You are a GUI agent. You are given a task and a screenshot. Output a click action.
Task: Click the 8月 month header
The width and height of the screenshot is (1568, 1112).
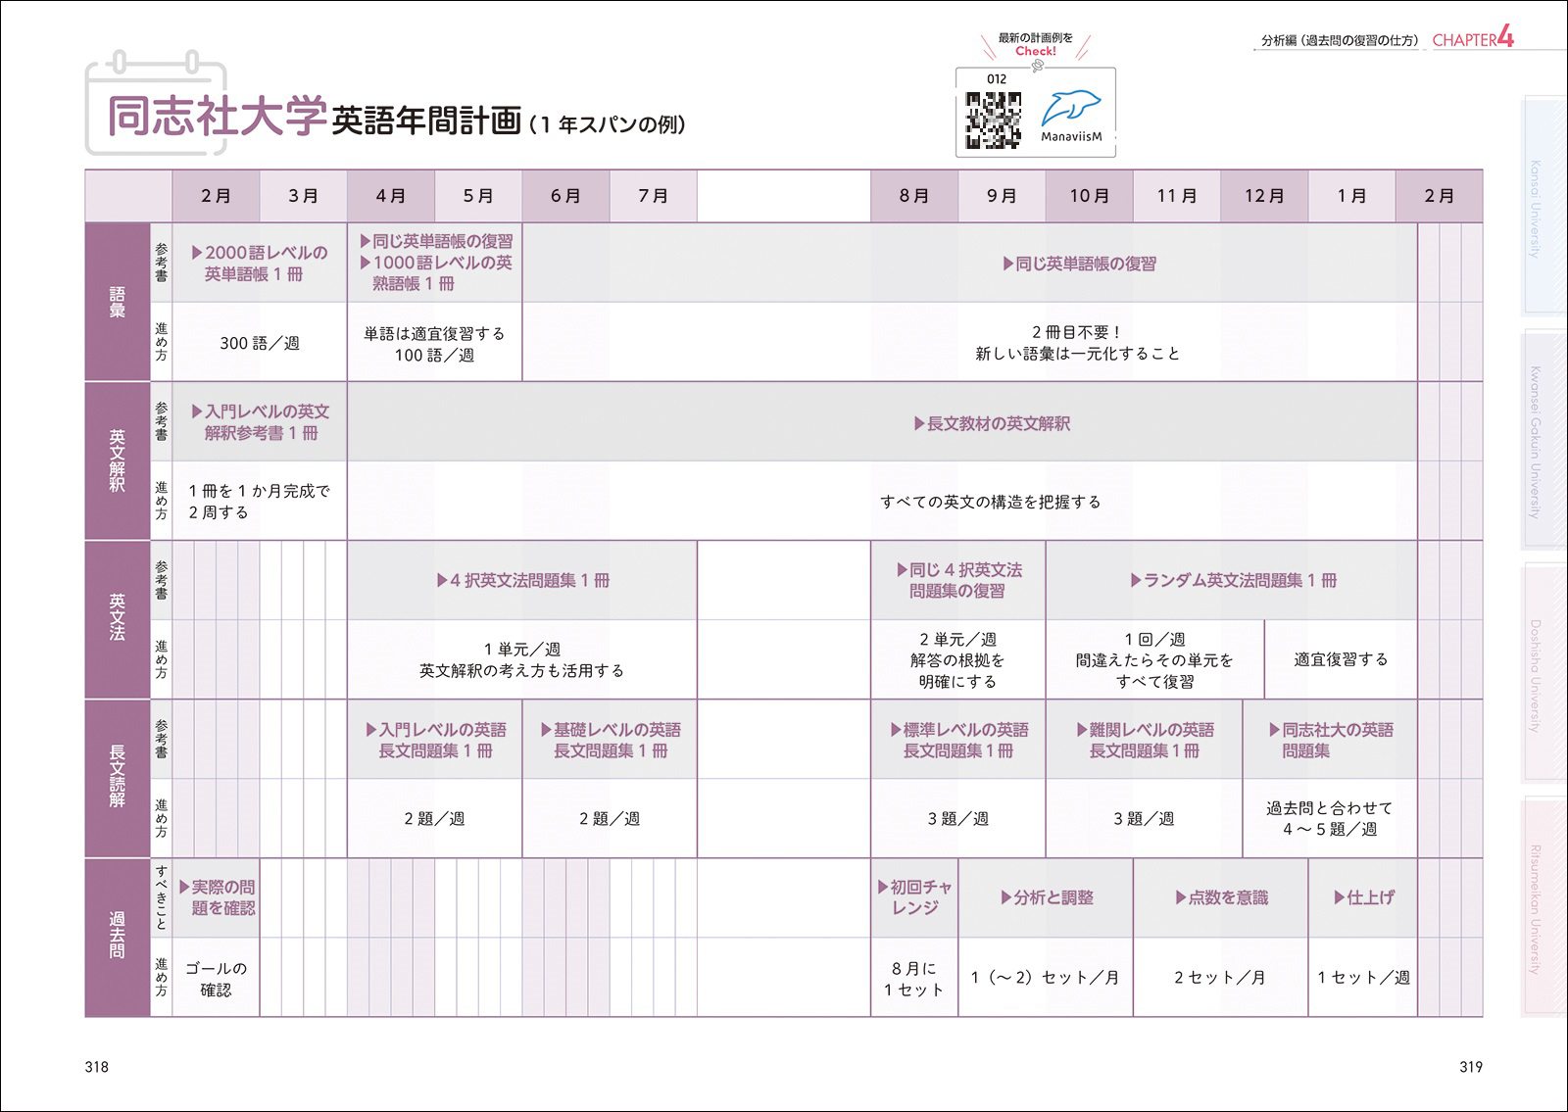[x=914, y=196]
